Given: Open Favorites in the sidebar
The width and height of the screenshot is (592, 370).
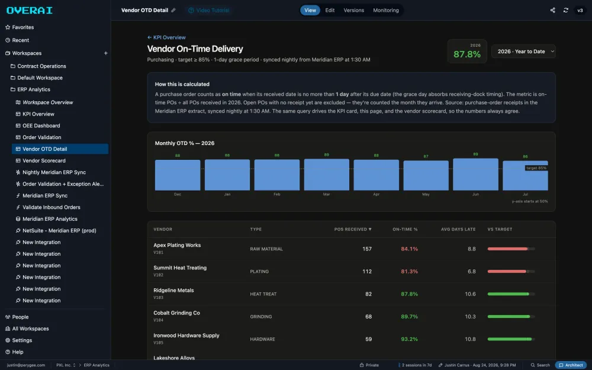Looking at the screenshot, I should pos(20,27).
